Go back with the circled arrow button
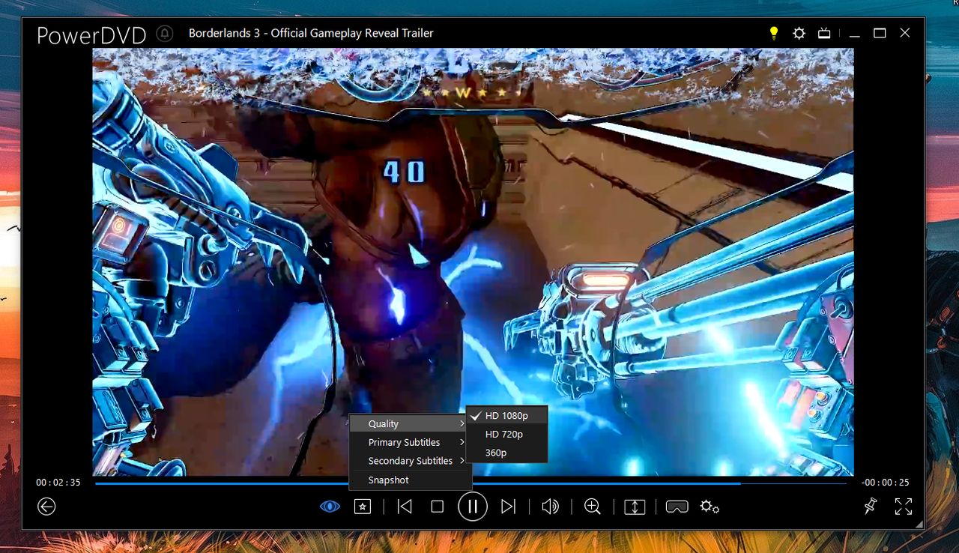959x553 pixels. (46, 507)
